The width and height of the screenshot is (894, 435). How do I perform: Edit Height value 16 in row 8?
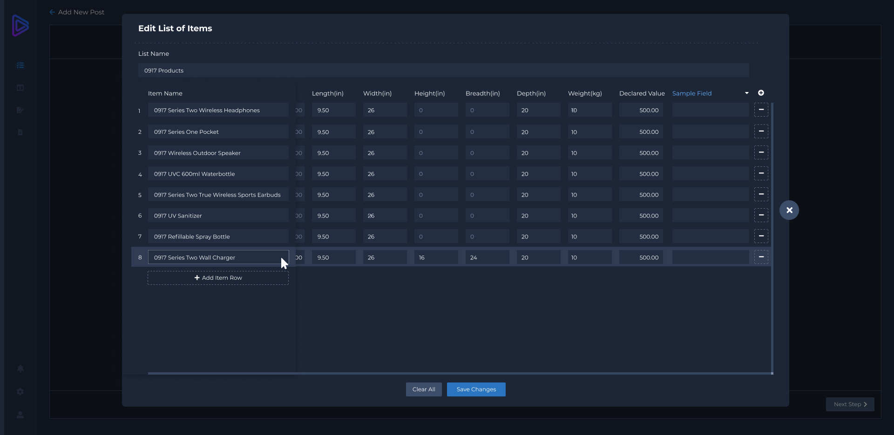[x=436, y=257]
